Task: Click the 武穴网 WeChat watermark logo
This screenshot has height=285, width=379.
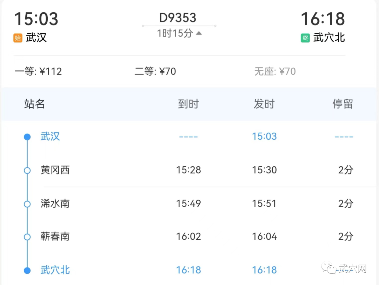Action: pyautogui.click(x=330, y=269)
